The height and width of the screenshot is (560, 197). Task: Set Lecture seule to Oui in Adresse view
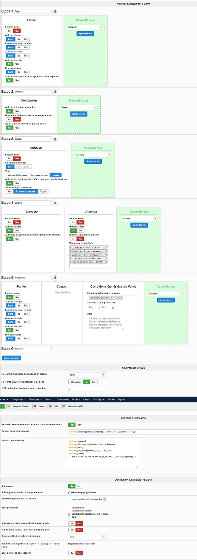pyautogui.click(x=10, y=158)
